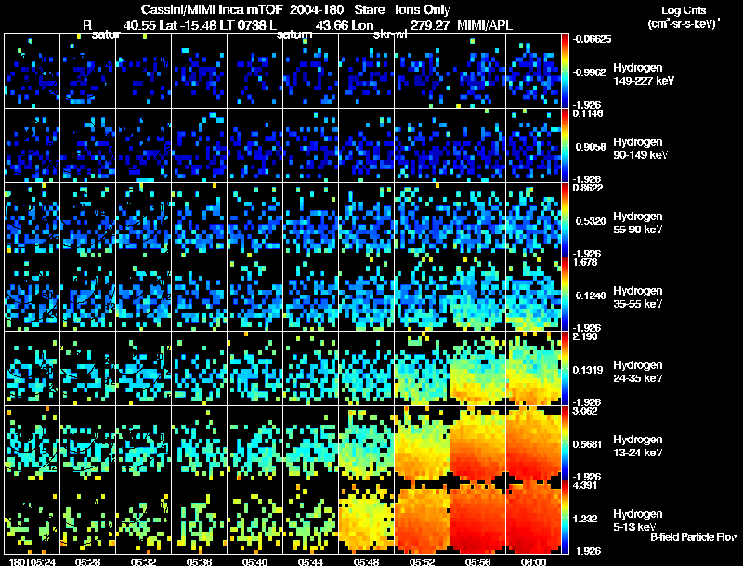Viewport: 743px width, 566px height.
Task: Select the '0.5681' color bar value
Action: click(x=588, y=444)
